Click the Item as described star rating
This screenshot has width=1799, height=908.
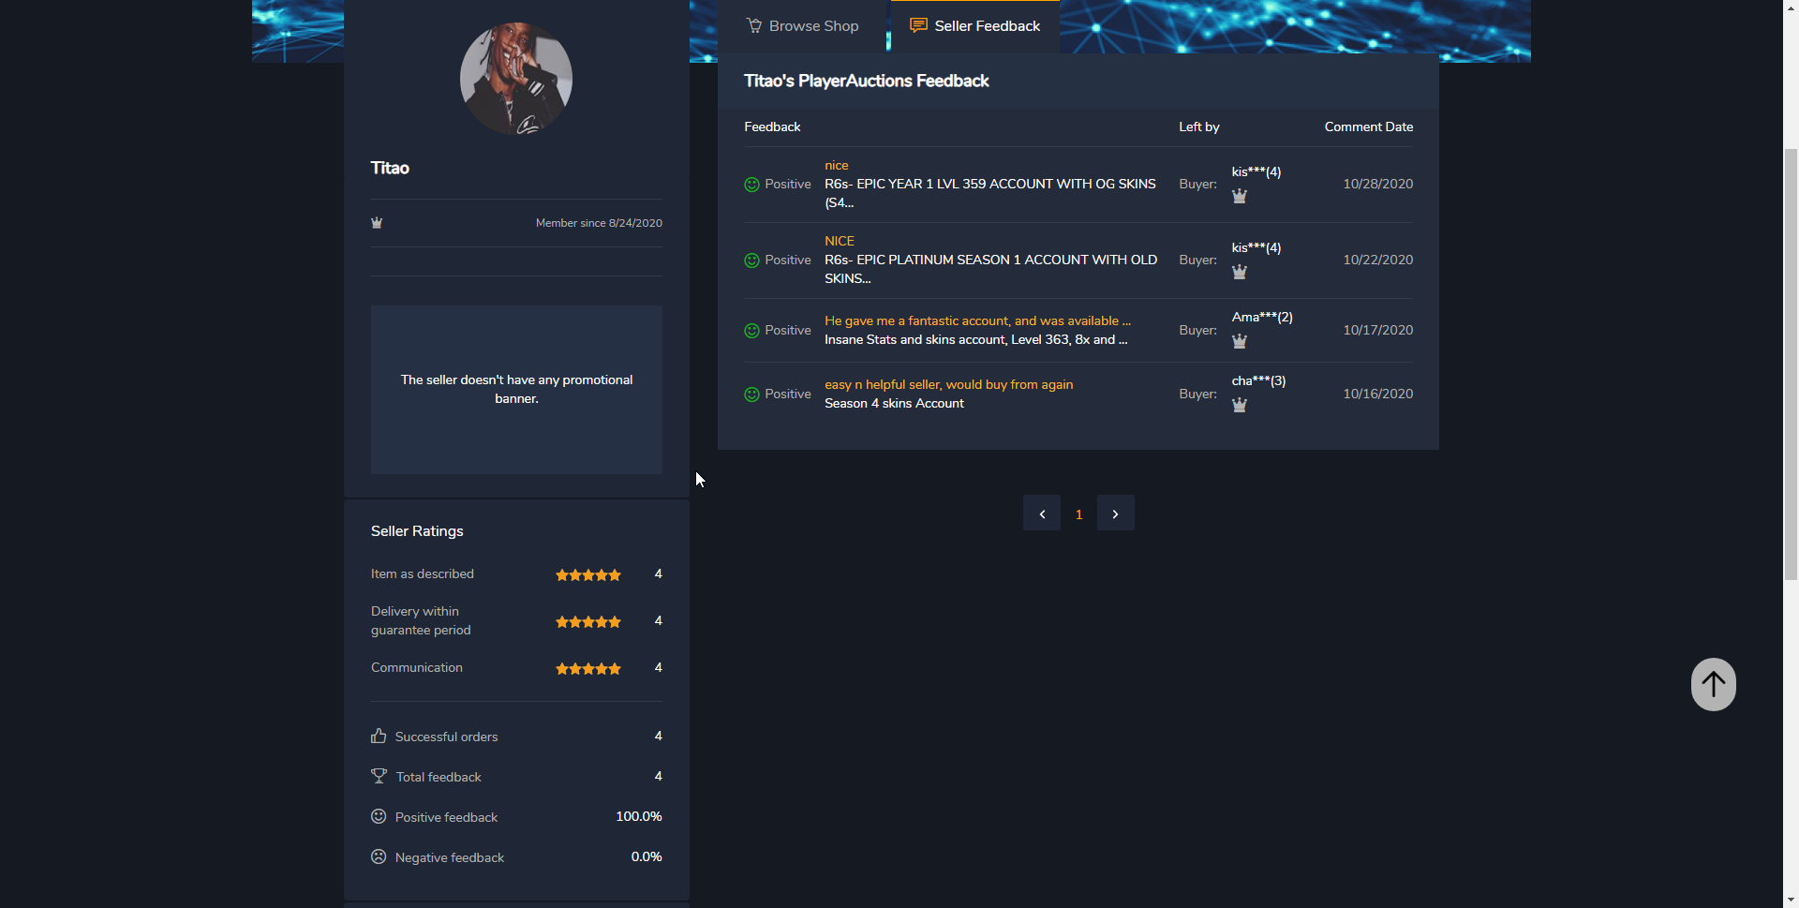pos(588,574)
